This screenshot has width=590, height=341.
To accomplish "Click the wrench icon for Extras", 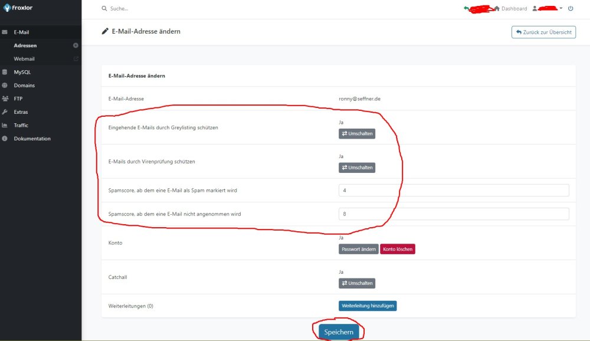I will pos(5,112).
